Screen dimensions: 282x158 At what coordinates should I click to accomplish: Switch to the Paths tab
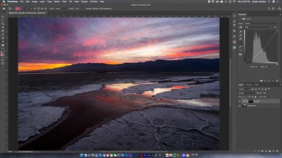click(256, 85)
